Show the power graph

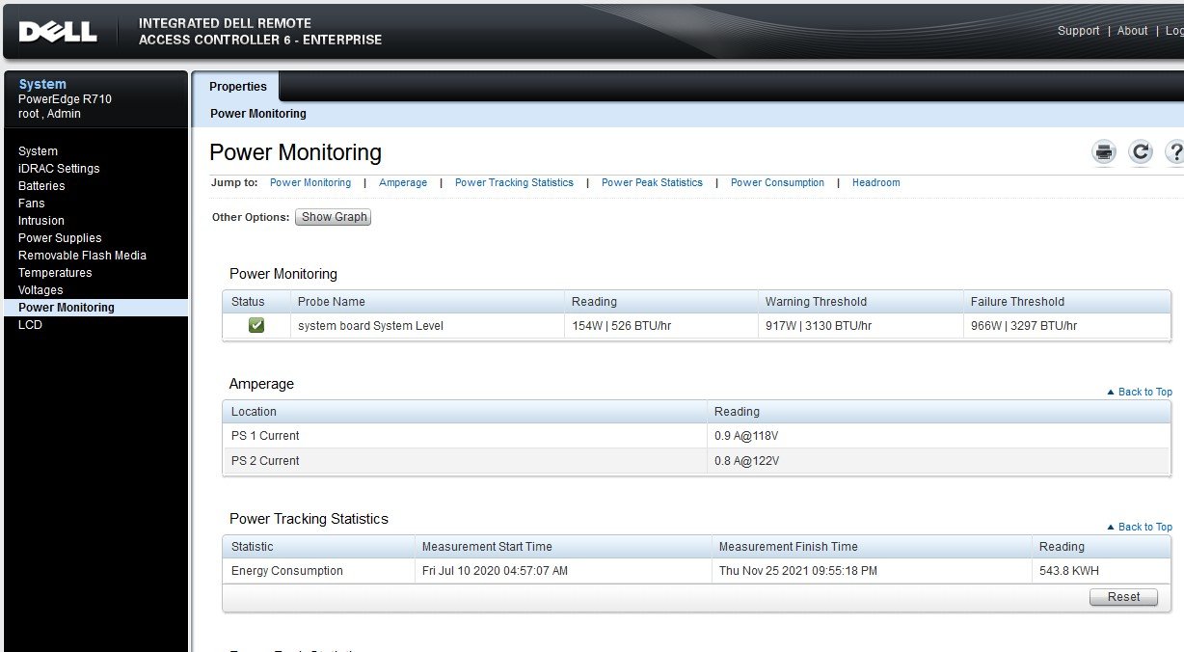click(334, 217)
